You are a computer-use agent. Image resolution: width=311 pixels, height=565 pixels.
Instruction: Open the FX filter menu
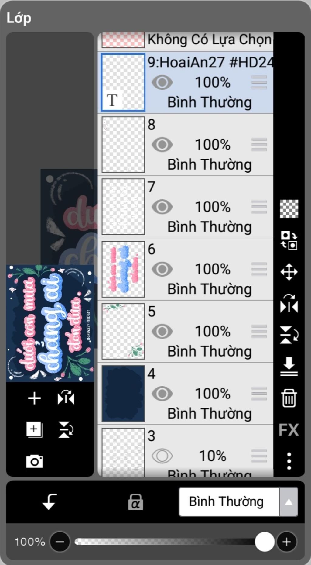click(289, 430)
